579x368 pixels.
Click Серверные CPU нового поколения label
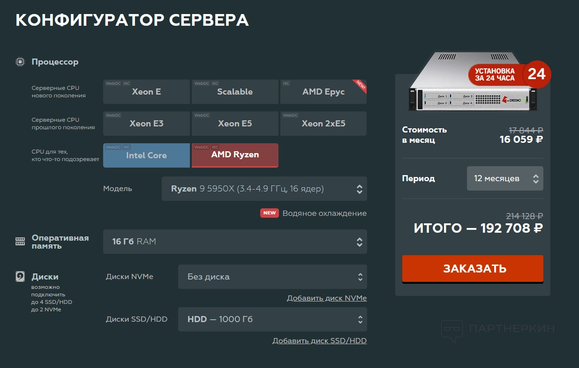(59, 92)
